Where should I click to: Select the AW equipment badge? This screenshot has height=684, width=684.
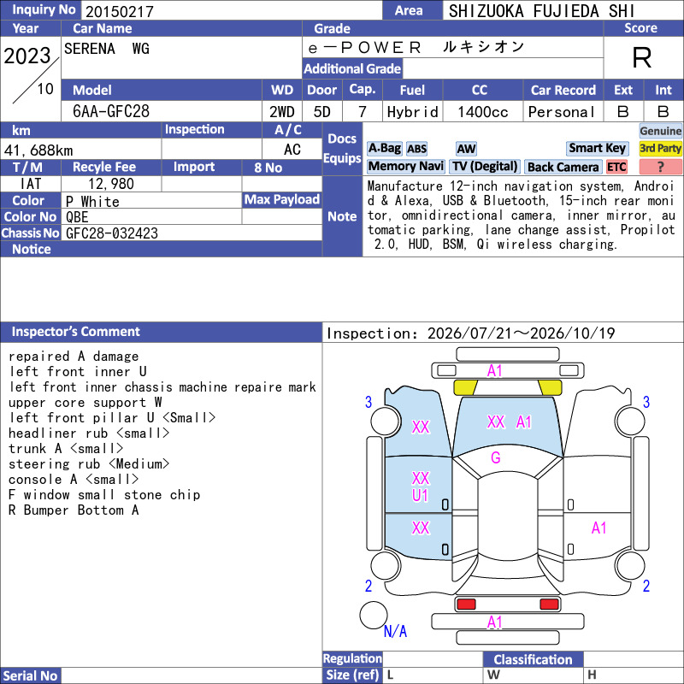466,149
